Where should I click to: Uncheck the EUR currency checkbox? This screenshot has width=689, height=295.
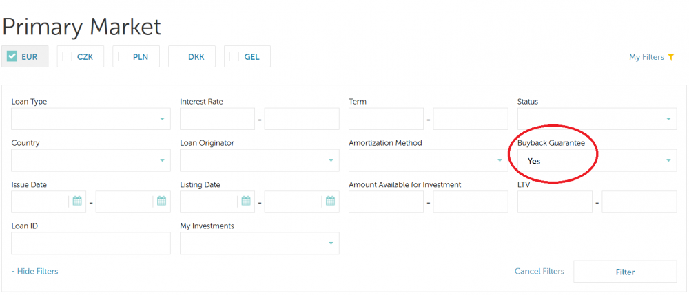[12, 56]
